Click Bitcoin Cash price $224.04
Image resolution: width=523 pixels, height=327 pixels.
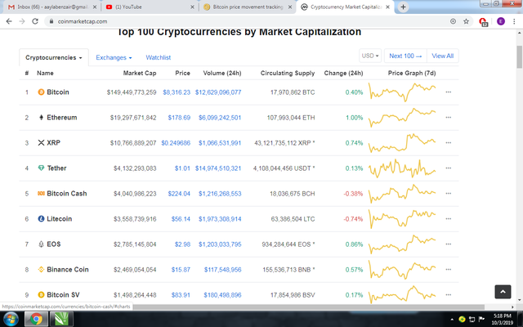click(x=179, y=194)
